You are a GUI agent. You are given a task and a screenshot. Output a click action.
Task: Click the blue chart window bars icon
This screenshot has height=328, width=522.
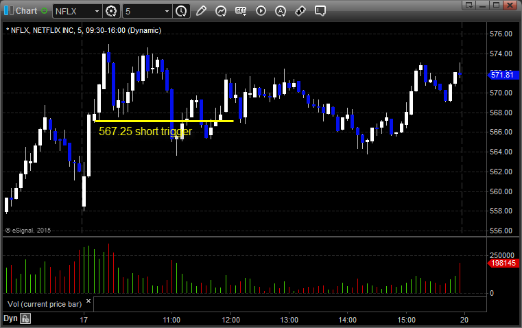9,11
